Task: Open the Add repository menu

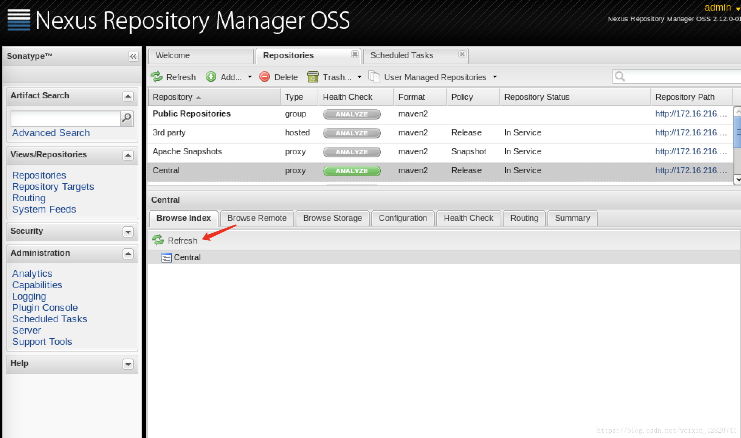Action: click(229, 77)
